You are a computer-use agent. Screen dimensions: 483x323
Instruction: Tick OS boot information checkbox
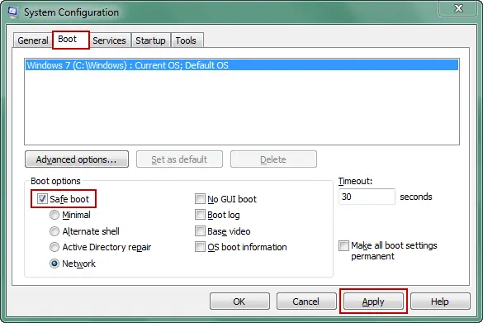(x=200, y=246)
